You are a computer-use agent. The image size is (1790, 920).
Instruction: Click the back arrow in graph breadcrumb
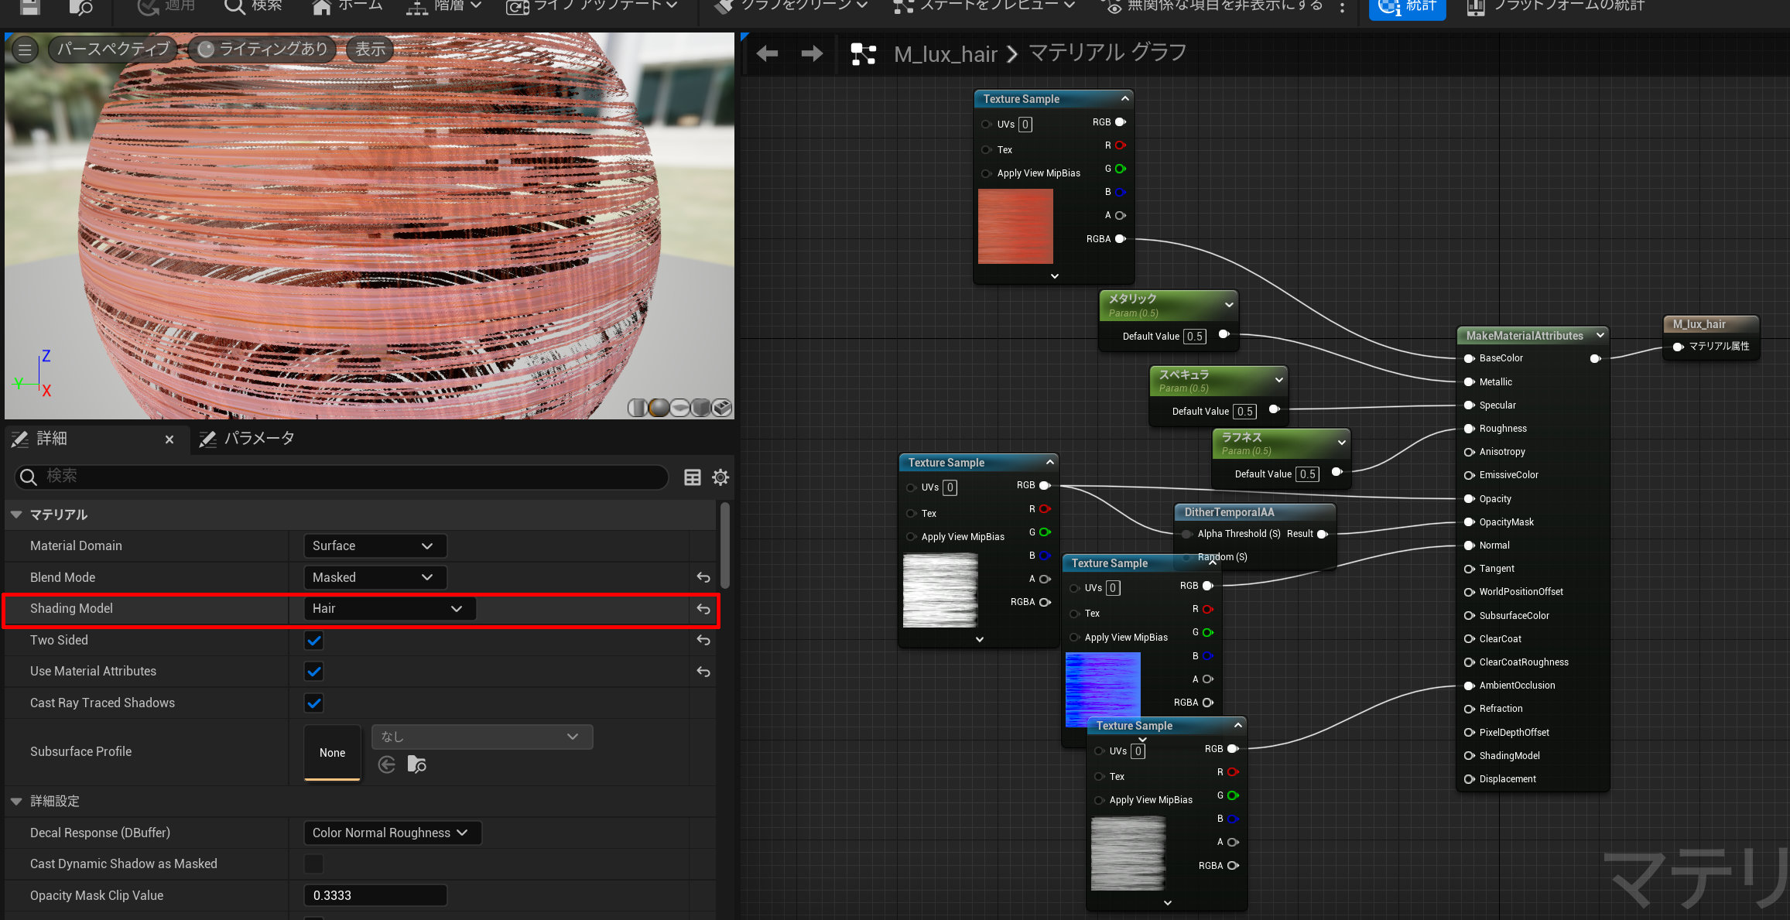tap(767, 53)
